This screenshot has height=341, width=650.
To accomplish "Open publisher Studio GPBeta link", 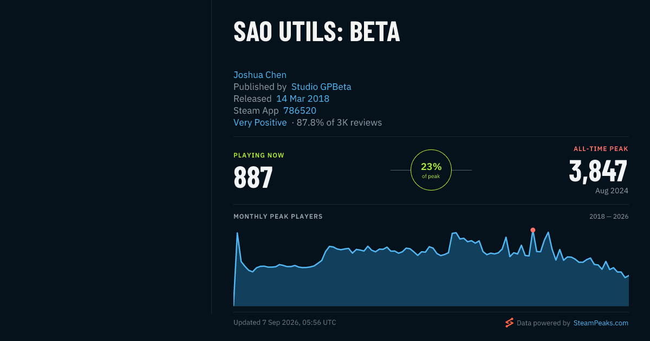I will click(321, 87).
